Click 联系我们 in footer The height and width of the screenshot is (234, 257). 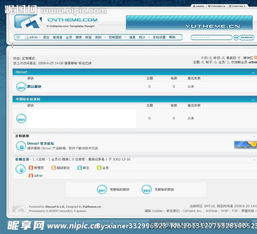point(173,211)
